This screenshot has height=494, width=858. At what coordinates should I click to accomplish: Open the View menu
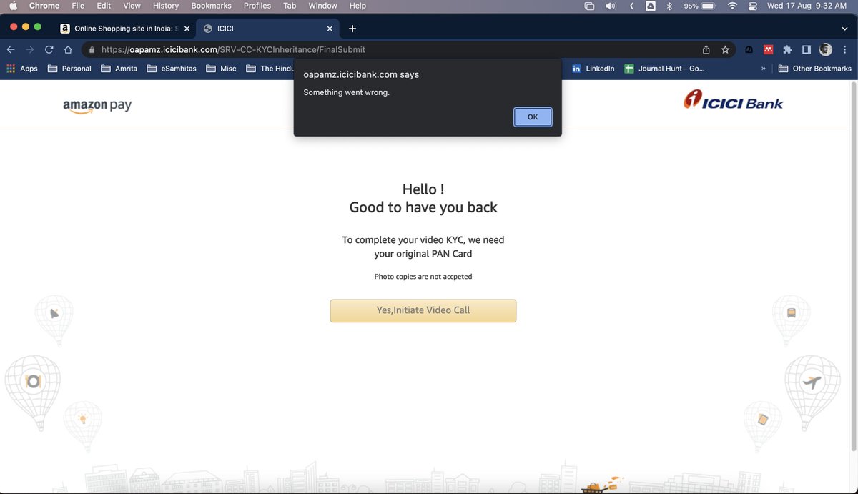coord(132,6)
